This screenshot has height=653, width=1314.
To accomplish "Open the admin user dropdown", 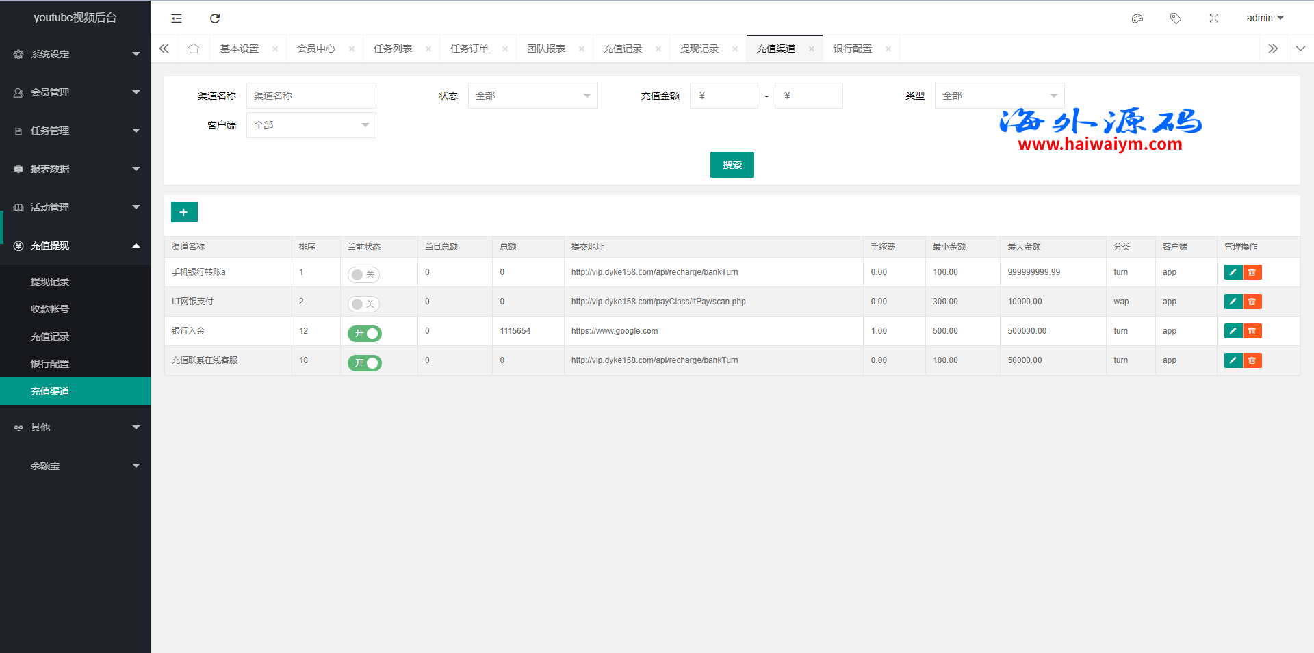I will (1265, 18).
